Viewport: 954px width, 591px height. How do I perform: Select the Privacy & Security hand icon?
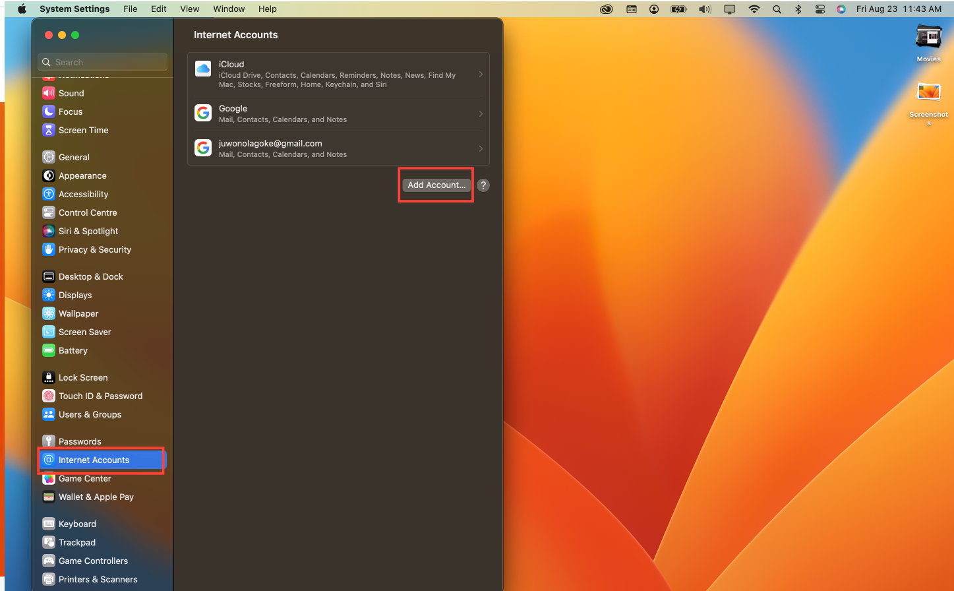pos(48,249)
